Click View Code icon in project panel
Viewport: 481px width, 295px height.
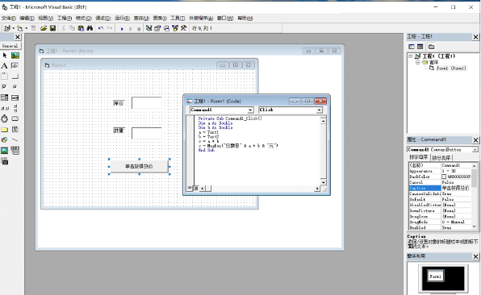pyautogui.click(x=412, y=47)
